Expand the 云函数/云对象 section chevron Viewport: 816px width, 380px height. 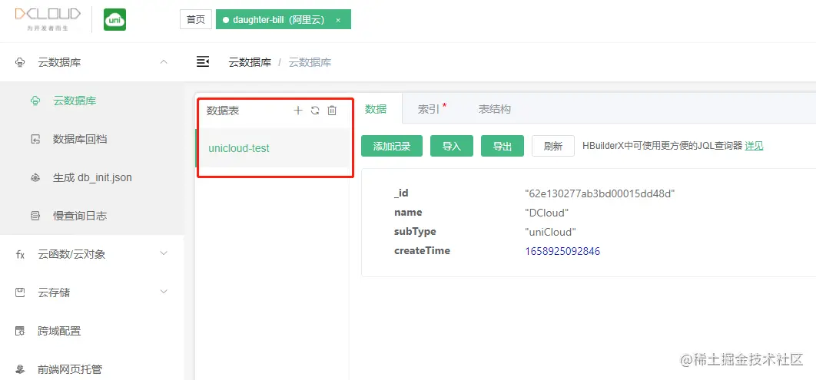tap(164, 253)
